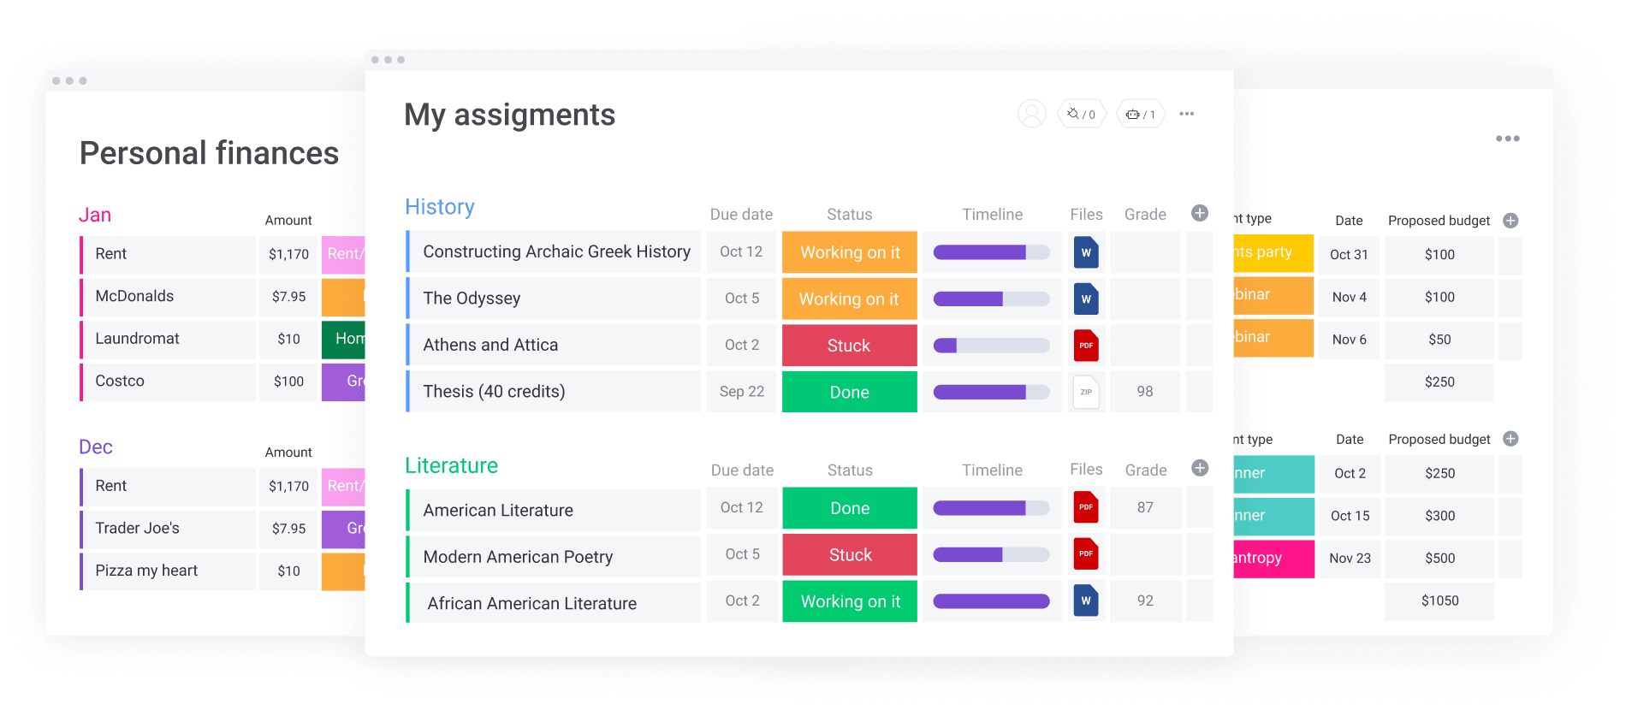Select the Done status for Thesis (40 credits)

tap(850, 392)
